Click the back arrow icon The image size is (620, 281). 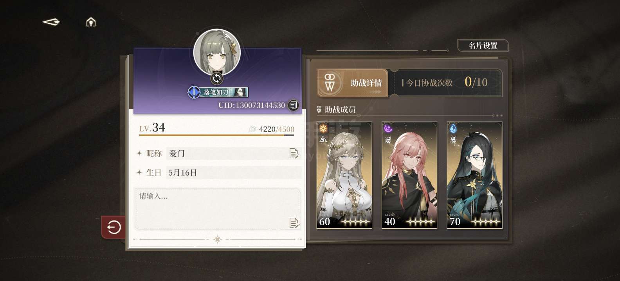pyautogui.click(x=51, y=22)
